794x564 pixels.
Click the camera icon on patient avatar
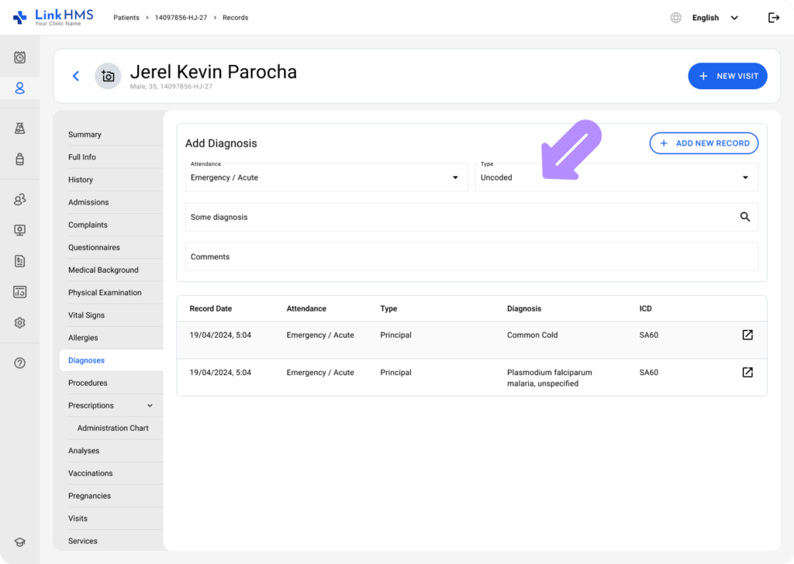(x=108, y=76)
